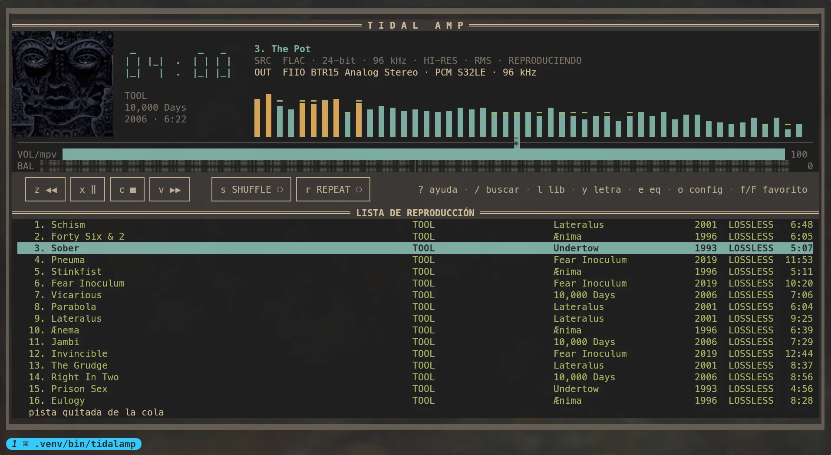
Task: Select track 10 Ænema
Action: 415,330
